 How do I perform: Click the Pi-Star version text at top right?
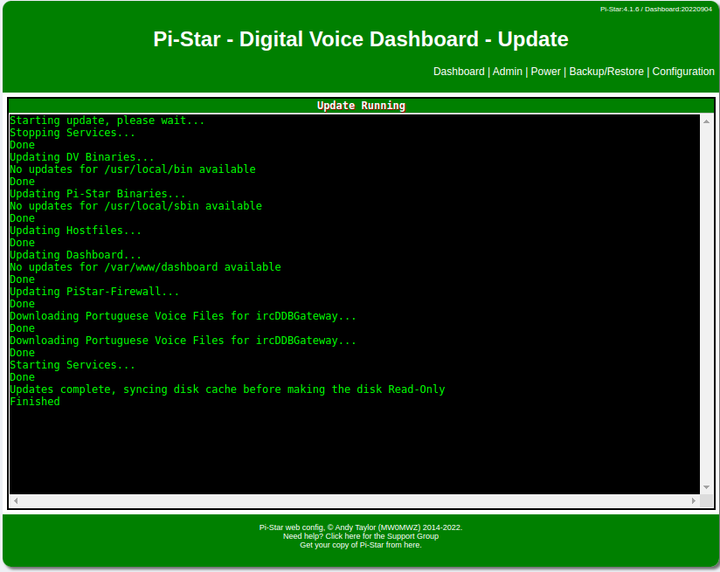tap(655, 9)
